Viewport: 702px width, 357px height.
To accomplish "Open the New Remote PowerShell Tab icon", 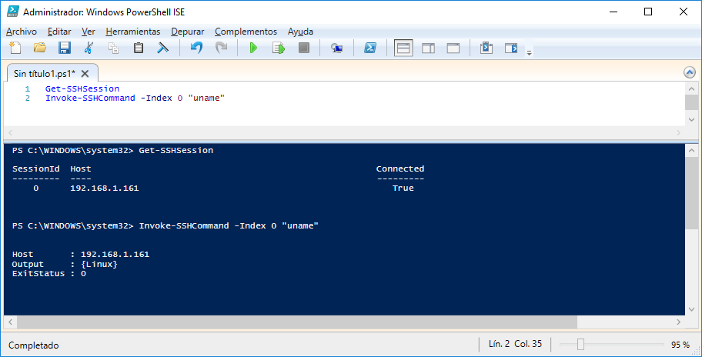I will 336,48.
